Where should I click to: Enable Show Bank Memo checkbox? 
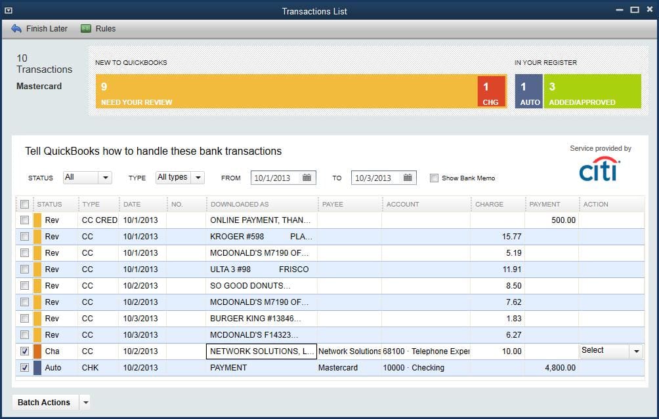click(x=434, y=178)
